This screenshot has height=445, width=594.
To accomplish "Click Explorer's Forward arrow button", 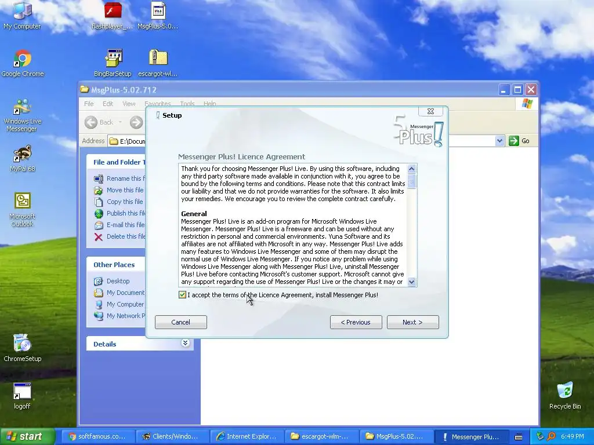I will pyautogui.click(x=136, y=122).
